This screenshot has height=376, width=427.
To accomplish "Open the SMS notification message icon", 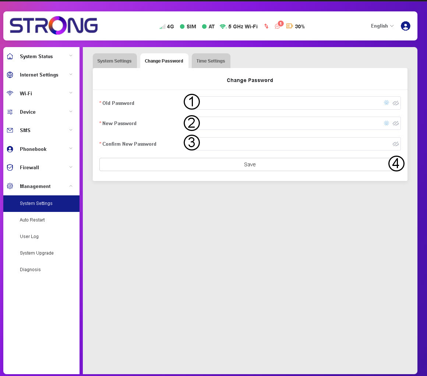I will coord(278,26).
